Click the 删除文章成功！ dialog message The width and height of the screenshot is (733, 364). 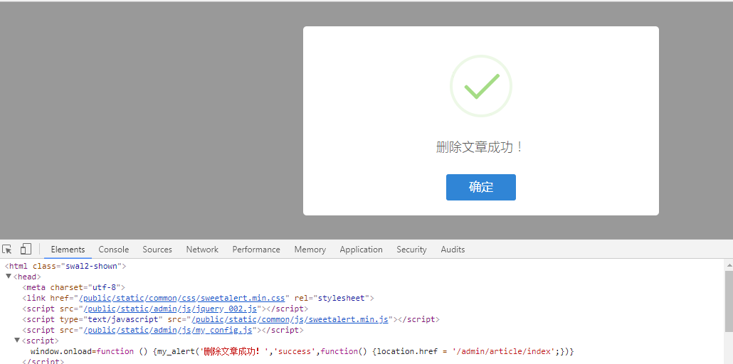[480, 147]
